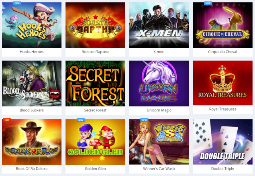Launch the X-men slot image

point(159,25)
